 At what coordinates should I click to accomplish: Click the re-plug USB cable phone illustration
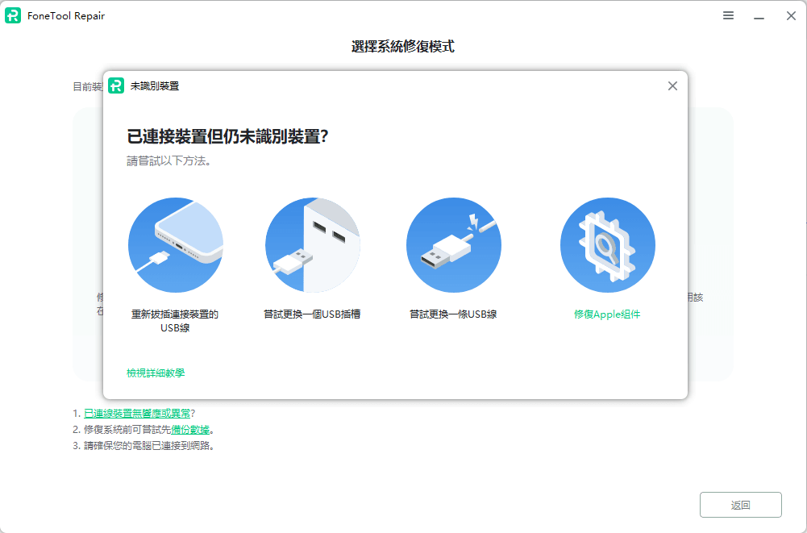click(175, 244)
